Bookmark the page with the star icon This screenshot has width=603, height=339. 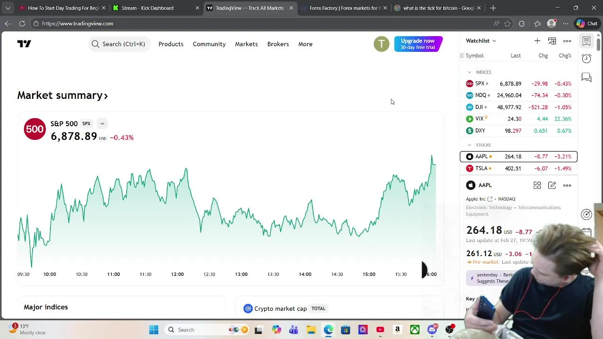pos(507,24)
